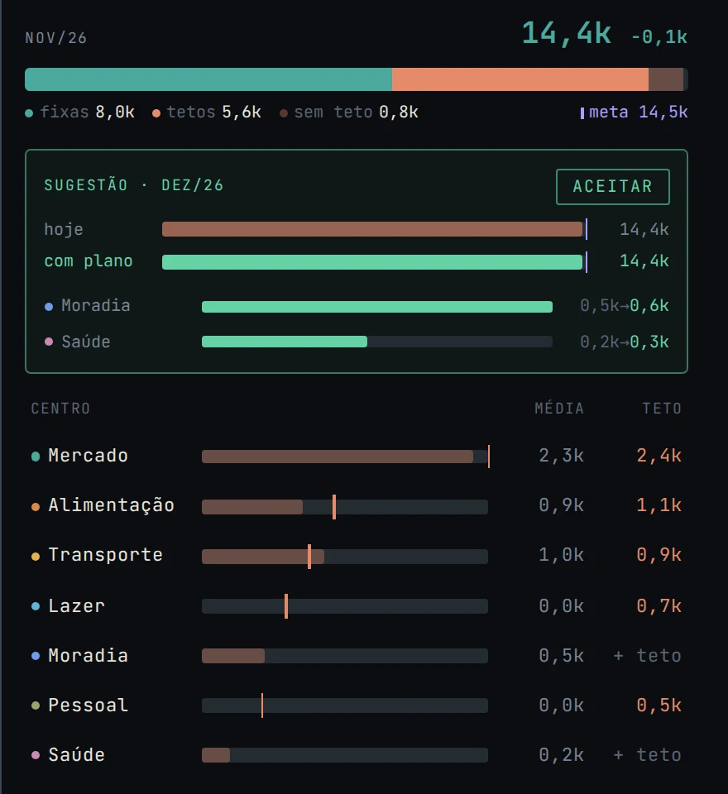The height and width of the screenshot is (794, 728).
Task: Click the tetos legend dot
Action: pos(156,113)
